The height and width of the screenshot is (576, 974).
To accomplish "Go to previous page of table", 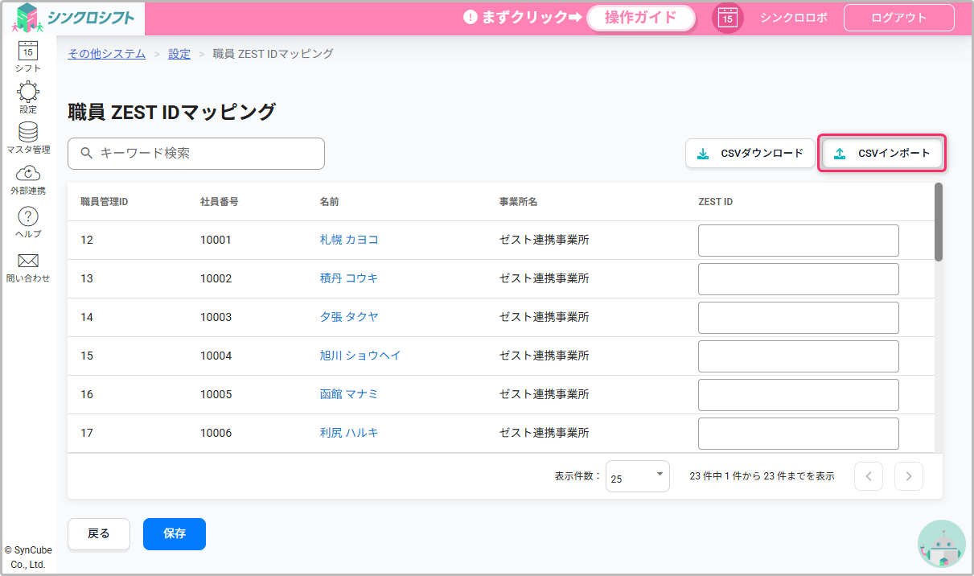I will click(869, 476).
